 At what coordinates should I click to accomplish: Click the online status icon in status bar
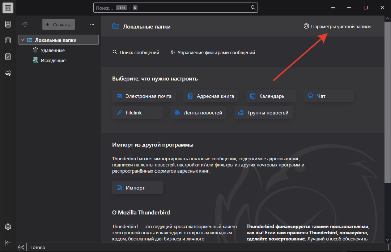21,248
